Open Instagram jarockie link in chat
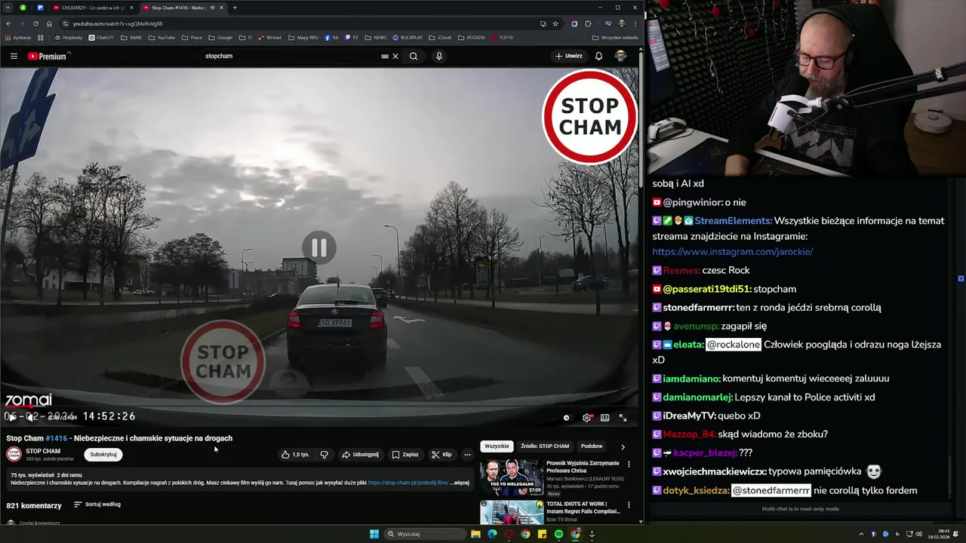 [x=732, y=252]
